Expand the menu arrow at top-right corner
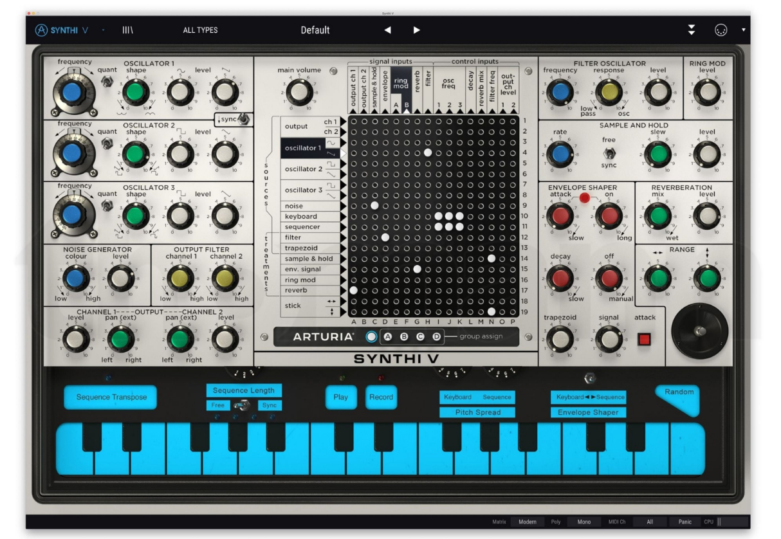The image size is (781, 539). tap(744, 30)
